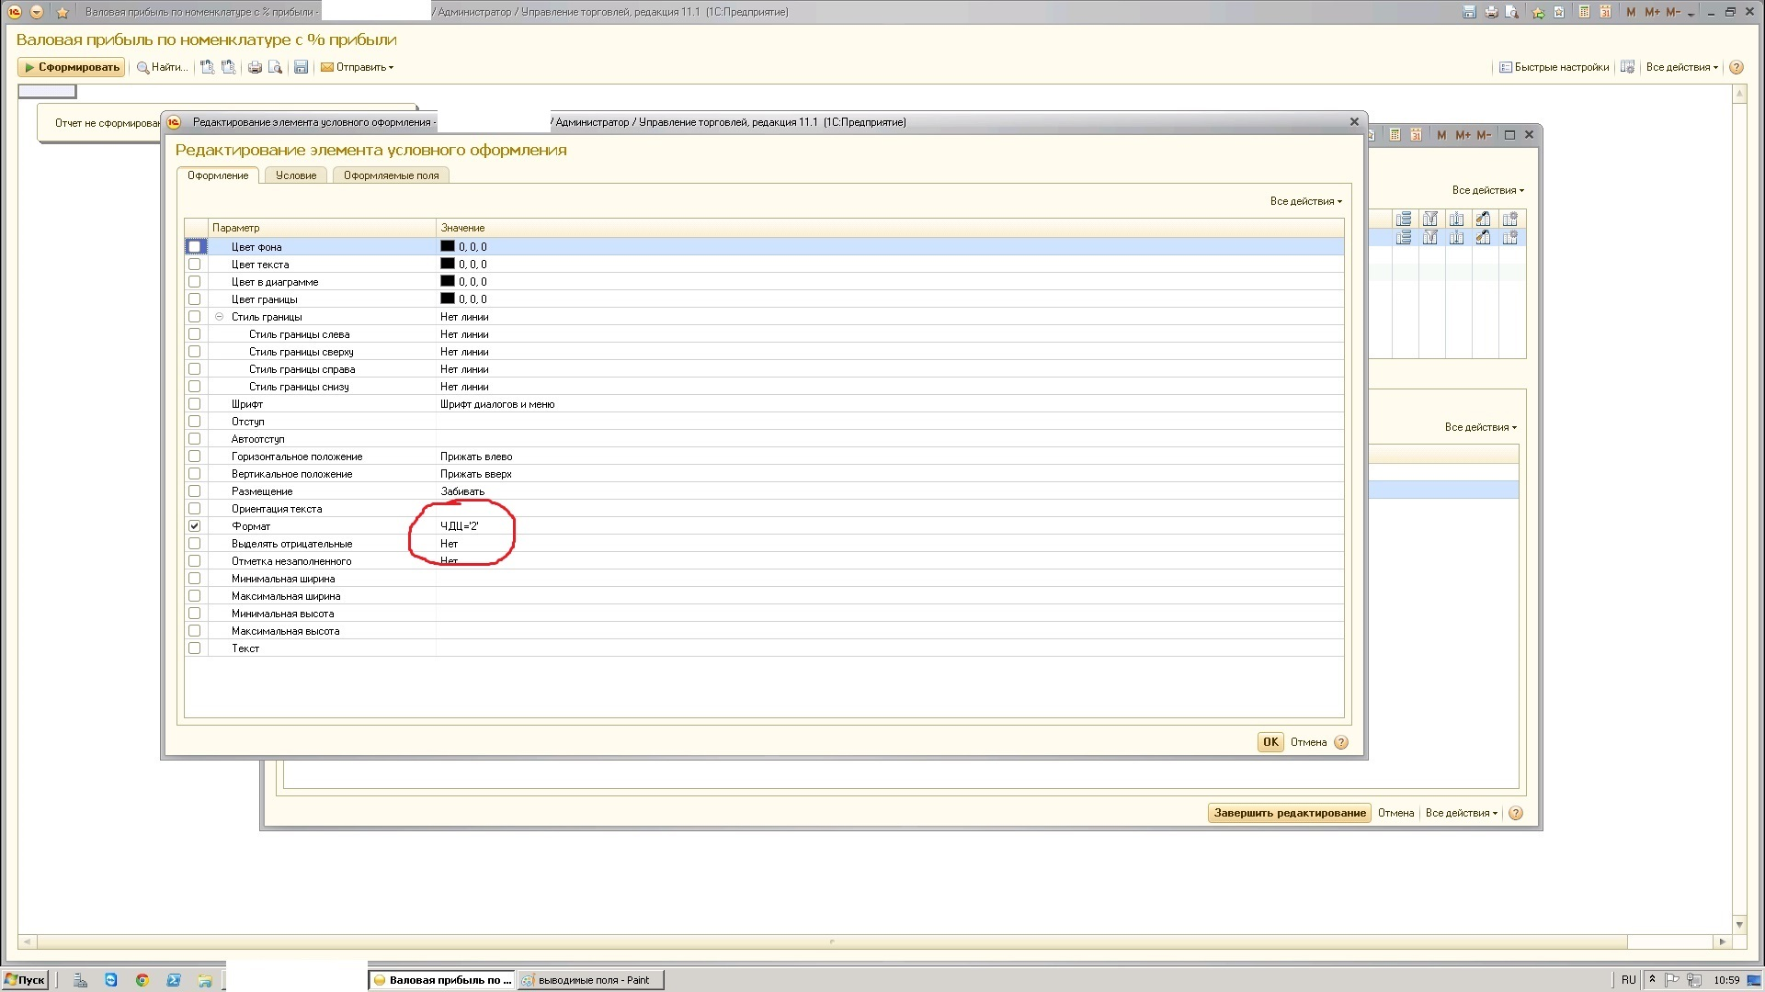1765x992 pixels.
Task: Click the Формат value field ЧДЦ='2'
Action: pos(460,526)
